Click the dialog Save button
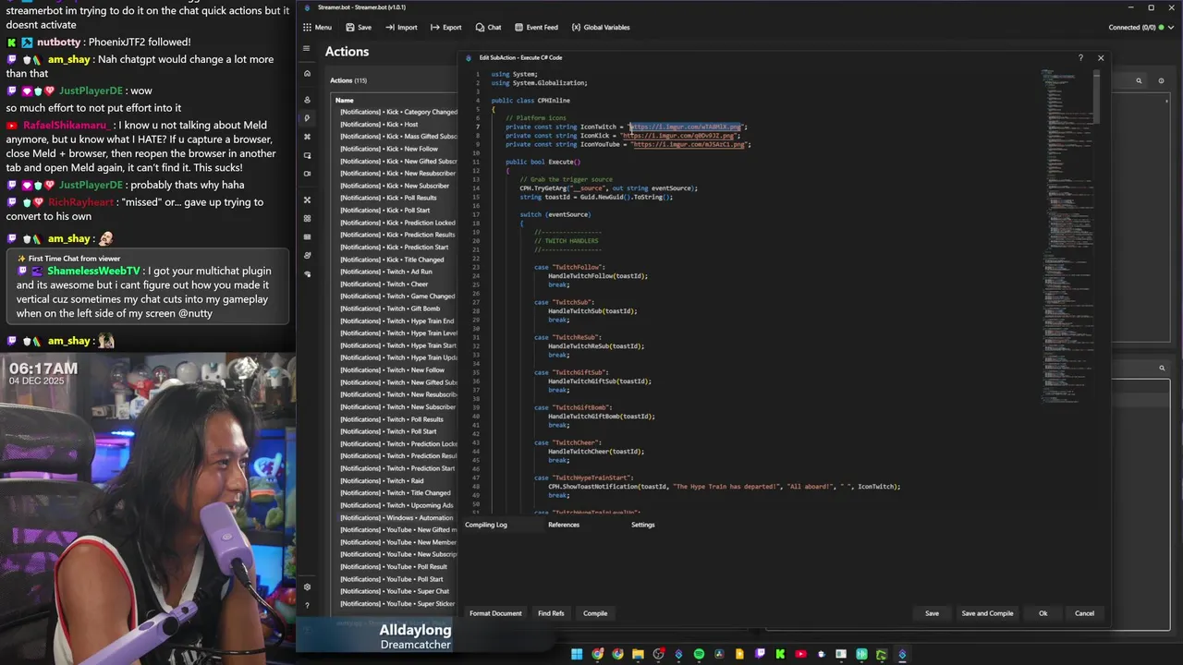 (x=932, y=613)
